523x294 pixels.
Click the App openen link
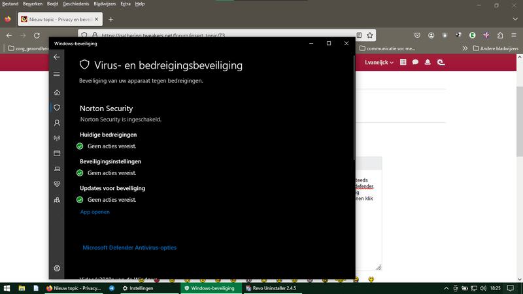(95, 212)
